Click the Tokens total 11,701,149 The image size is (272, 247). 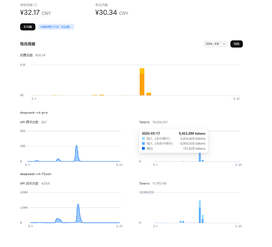click(159, 183)
